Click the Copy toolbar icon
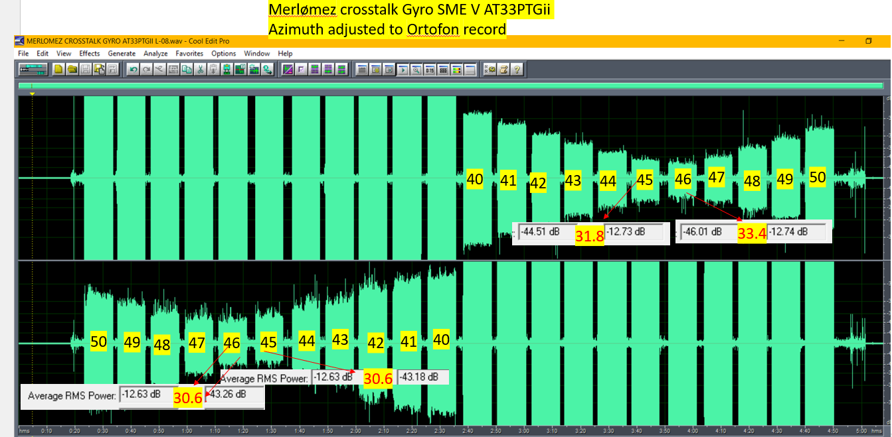This screenshot has height=437, width=892. 186,69
